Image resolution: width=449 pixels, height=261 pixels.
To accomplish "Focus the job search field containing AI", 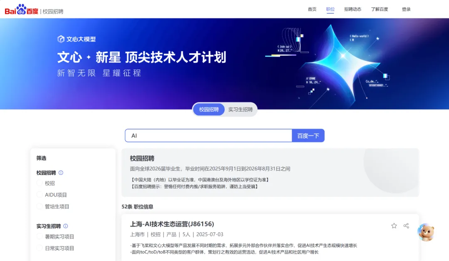I will 208,136.
